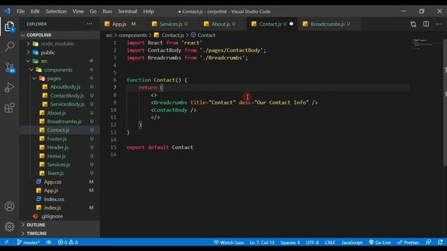Split the editor to the right

click(x=426, y=24)
